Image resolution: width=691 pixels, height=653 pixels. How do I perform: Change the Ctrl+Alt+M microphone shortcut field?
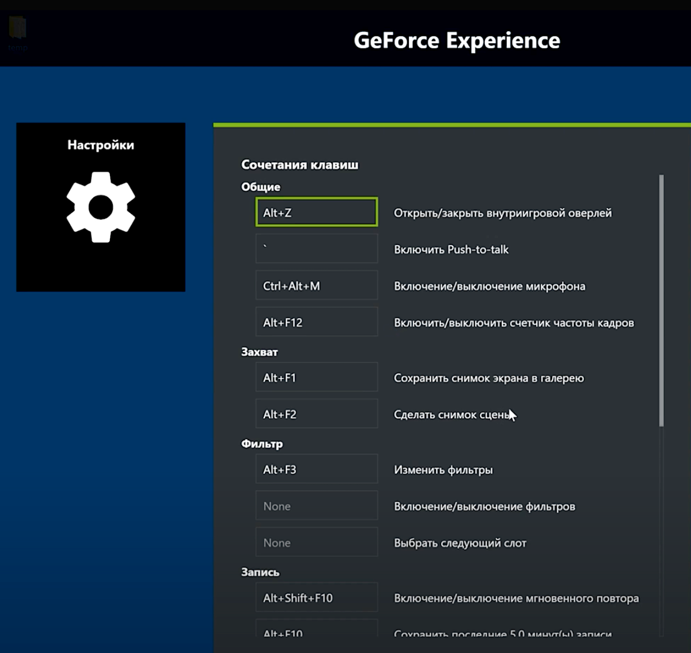coord(317,286)
